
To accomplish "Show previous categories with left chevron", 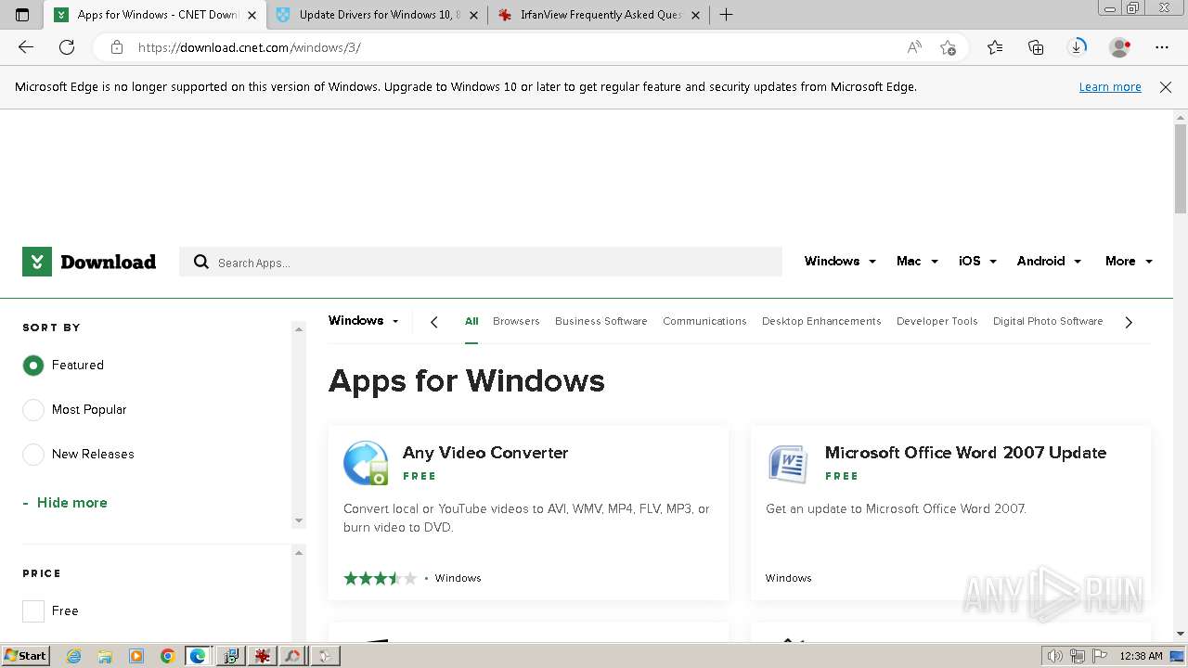I will point(433,322).
